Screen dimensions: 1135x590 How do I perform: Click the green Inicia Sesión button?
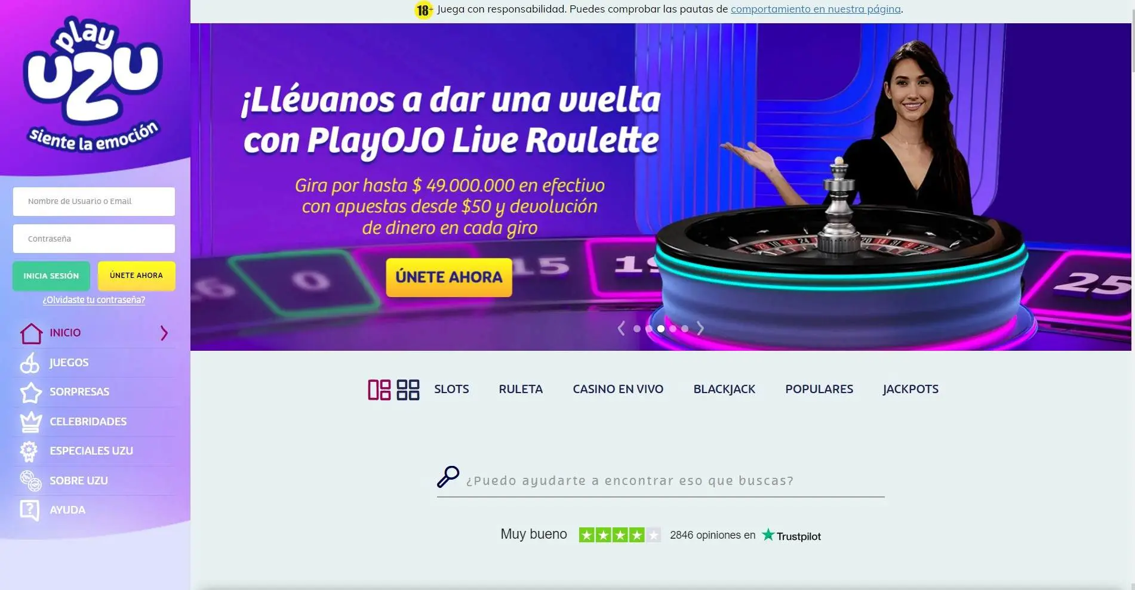[51, 276]
